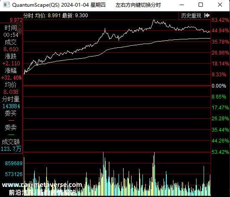
Task: Click the green 44.26% axis label
Action: 220,141
